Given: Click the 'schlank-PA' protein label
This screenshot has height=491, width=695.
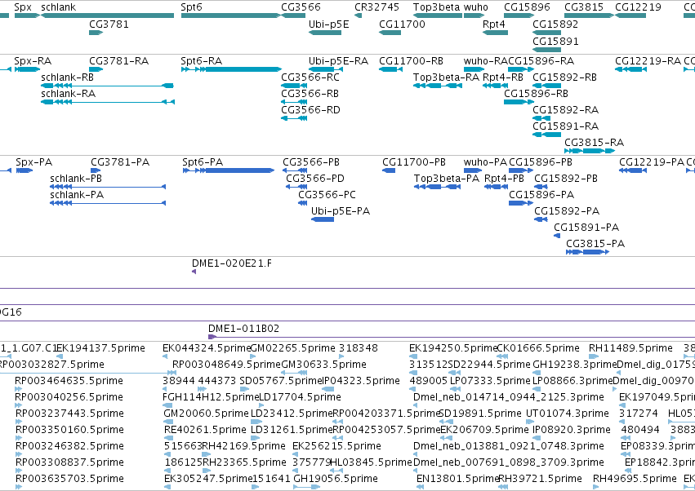Looking at the screenshot, I should pyautogui.click(x=77, y=195).
